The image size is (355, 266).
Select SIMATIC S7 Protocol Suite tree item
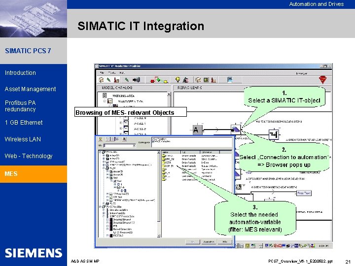point(122,216)
